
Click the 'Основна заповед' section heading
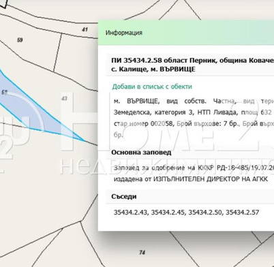[x=141, y=153]
